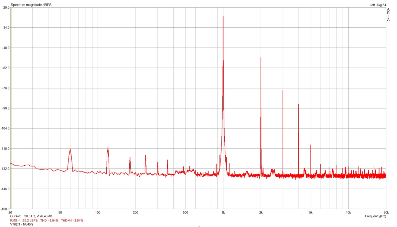This screenshot has width=397, height=227.
Task: Click the top of the 3 kHz harmonic peak
Action: pyautogui.click(x=283, y=91)
